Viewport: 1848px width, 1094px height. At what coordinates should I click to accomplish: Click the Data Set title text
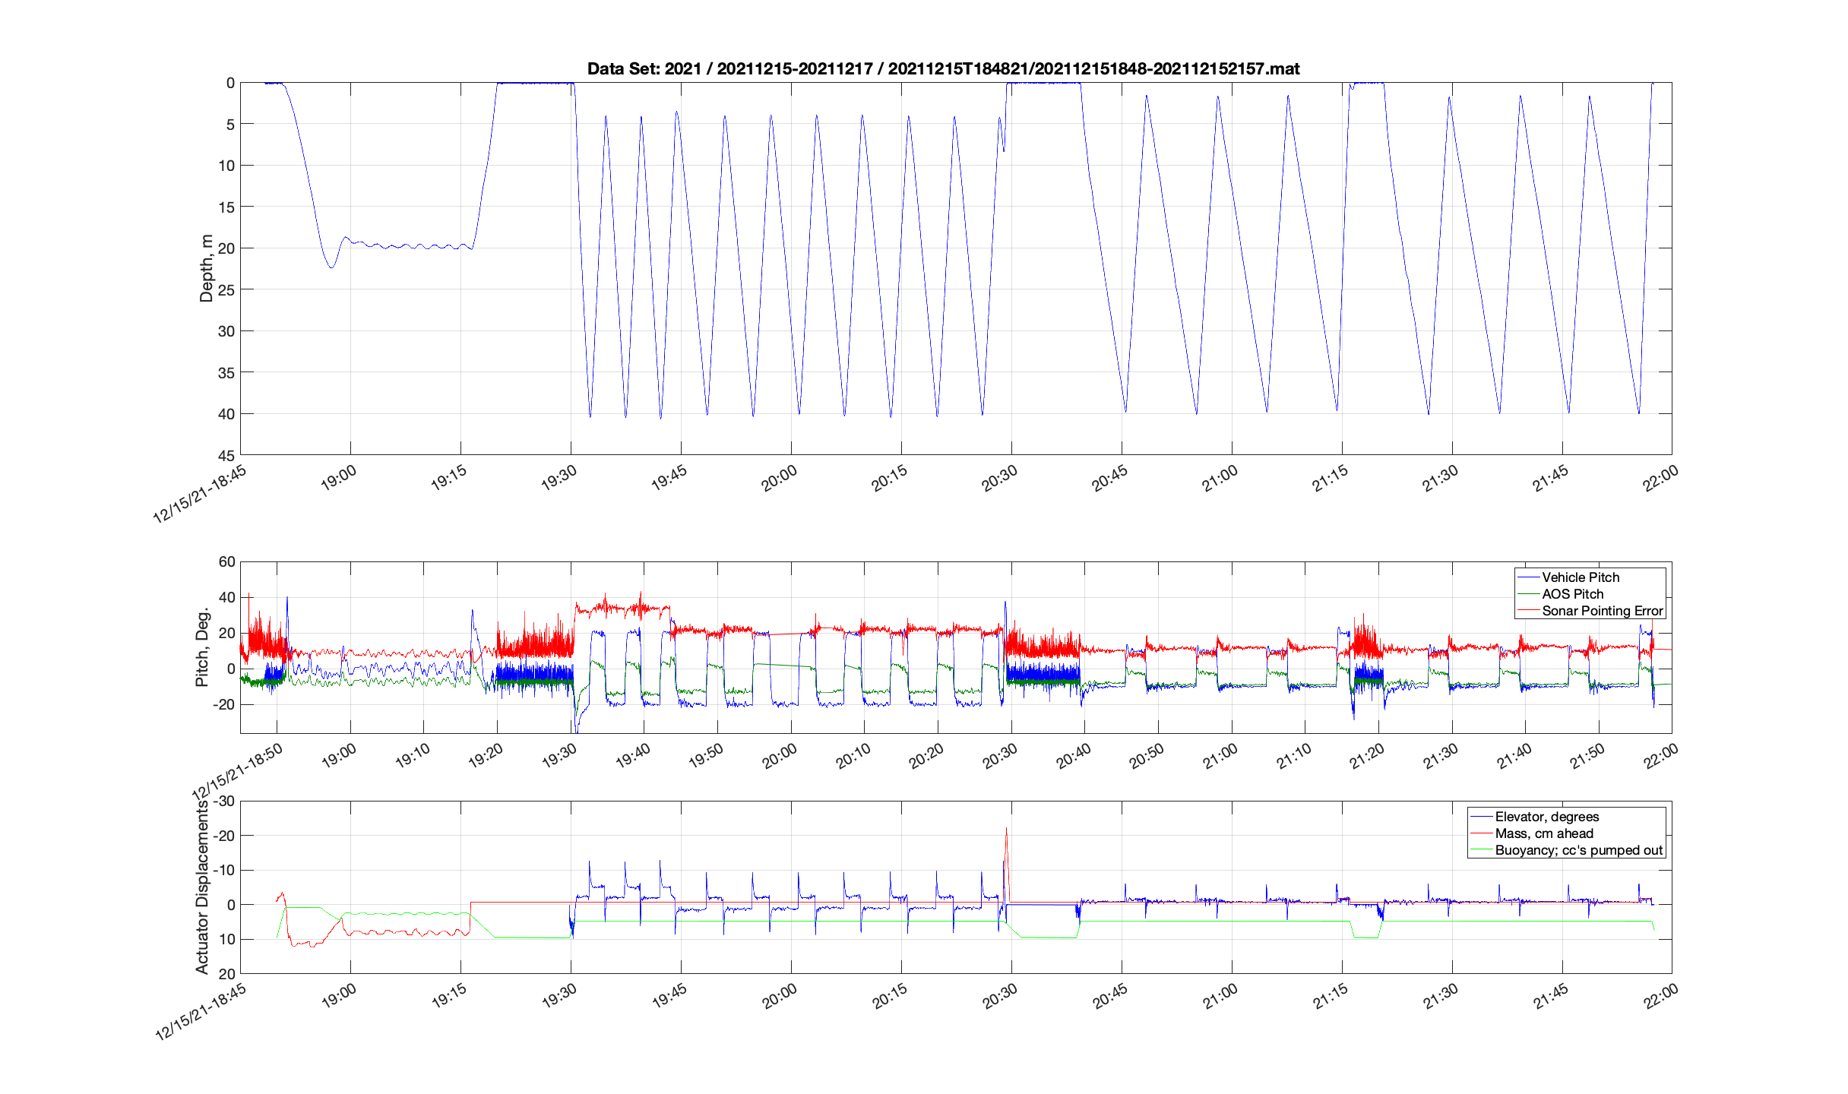tap(943, 69)
